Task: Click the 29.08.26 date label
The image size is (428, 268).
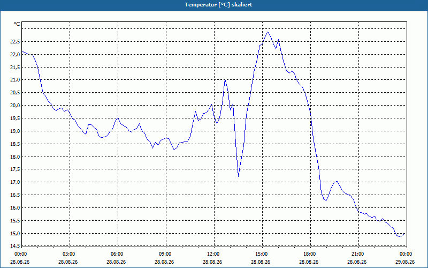Action: [405, 262]
